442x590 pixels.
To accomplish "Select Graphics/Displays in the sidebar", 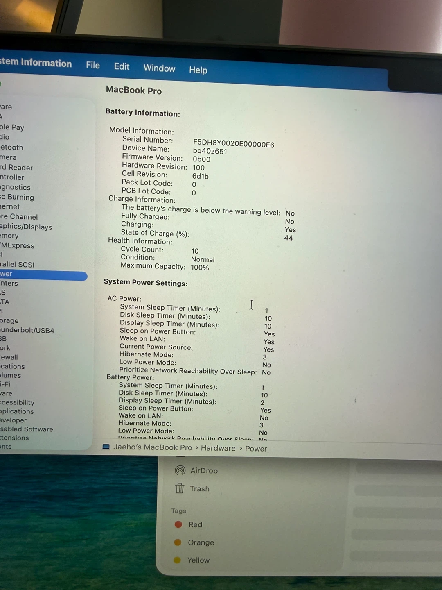I will (26, 227).
